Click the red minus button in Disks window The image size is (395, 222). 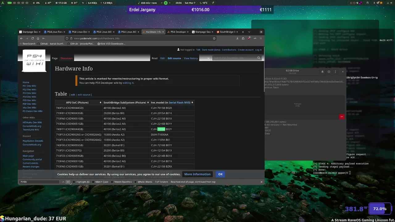click(x=342, y=117)
